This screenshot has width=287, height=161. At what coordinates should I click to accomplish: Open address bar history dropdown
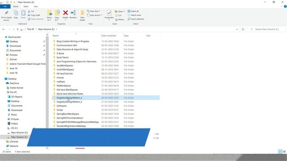click(x=237, y=29)
